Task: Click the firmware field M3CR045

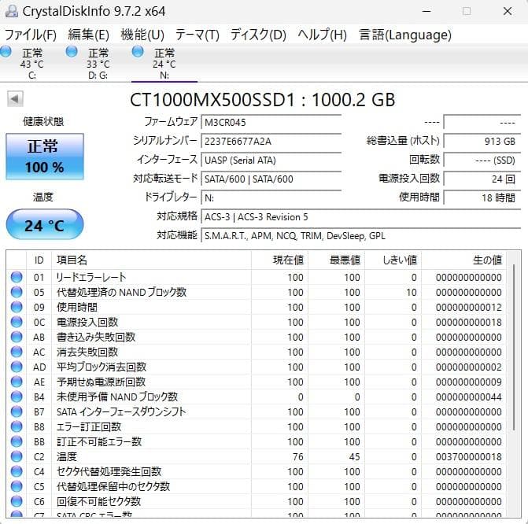Action: point(271,122)
